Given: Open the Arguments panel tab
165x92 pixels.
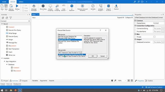Looking at the screenshot, I should 44,81.
